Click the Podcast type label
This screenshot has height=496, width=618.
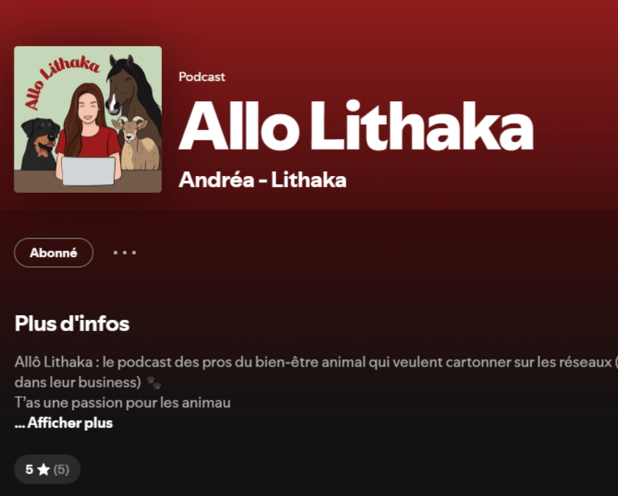(x=202, y=76)
